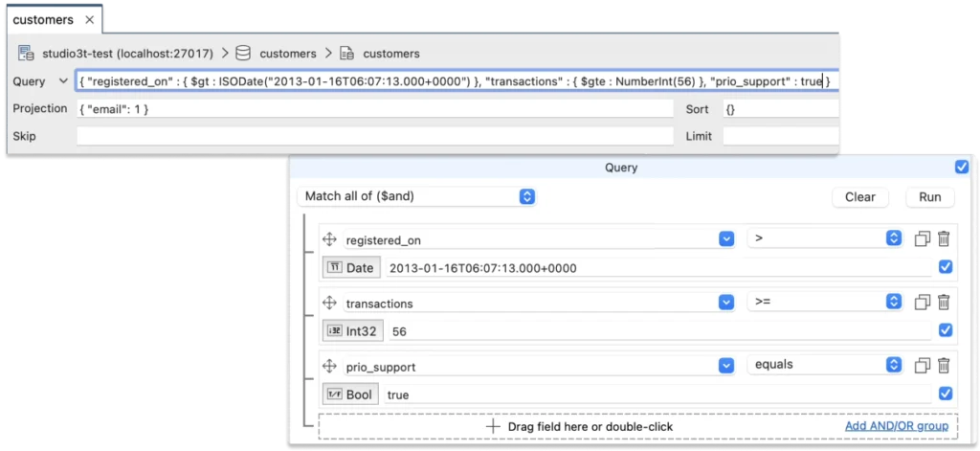Click the customers database cylinder icon
This screenshot has width=980, height=451.
click(x=243, y=54)
